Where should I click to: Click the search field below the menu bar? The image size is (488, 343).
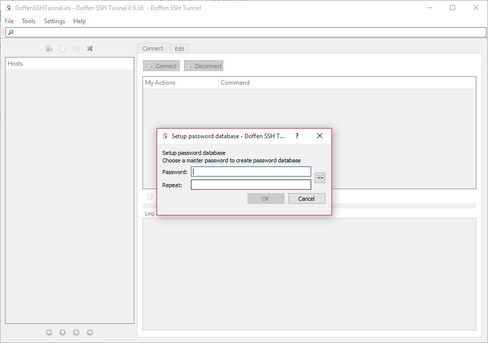(x=246, y=32)
